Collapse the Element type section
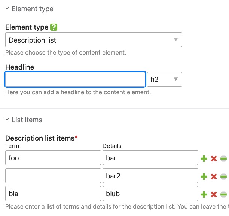Viewport: 229px width, 216px height. pyautogui.click(x=7, y=8)
